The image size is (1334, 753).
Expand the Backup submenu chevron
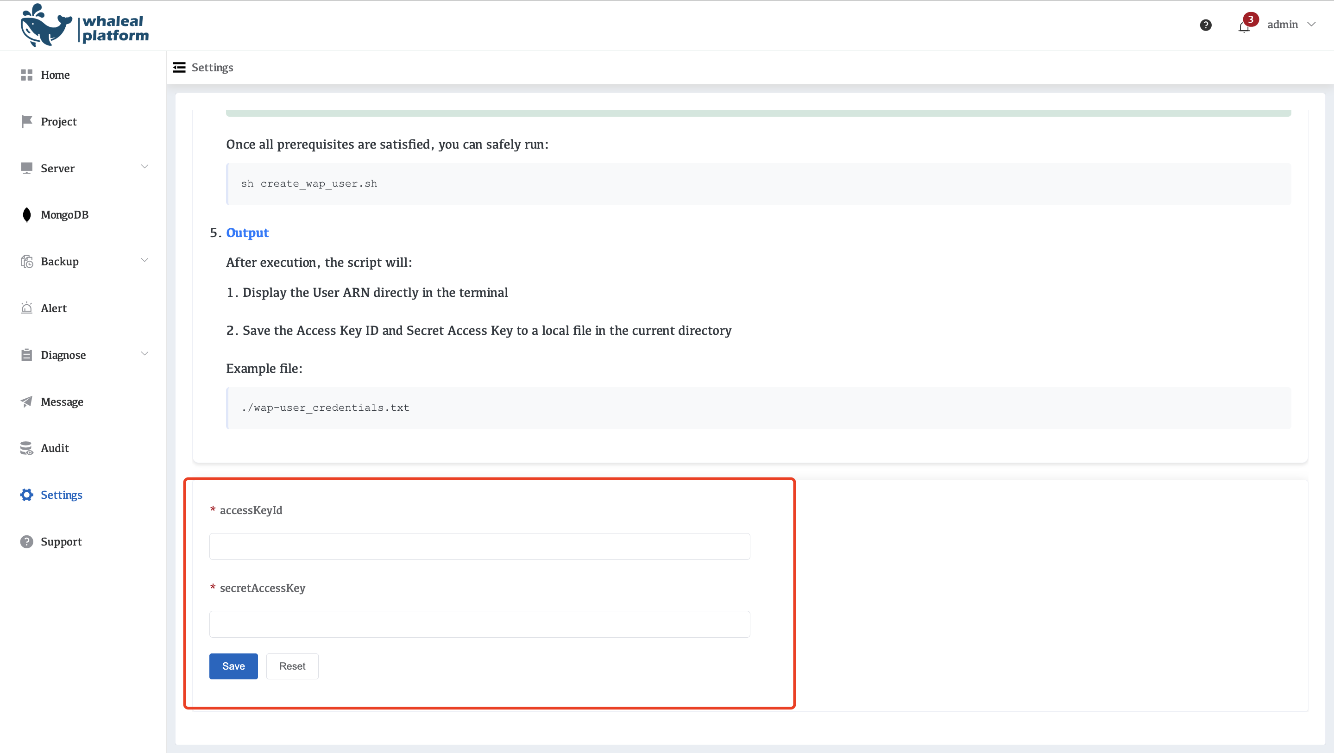tap(145, 261)
